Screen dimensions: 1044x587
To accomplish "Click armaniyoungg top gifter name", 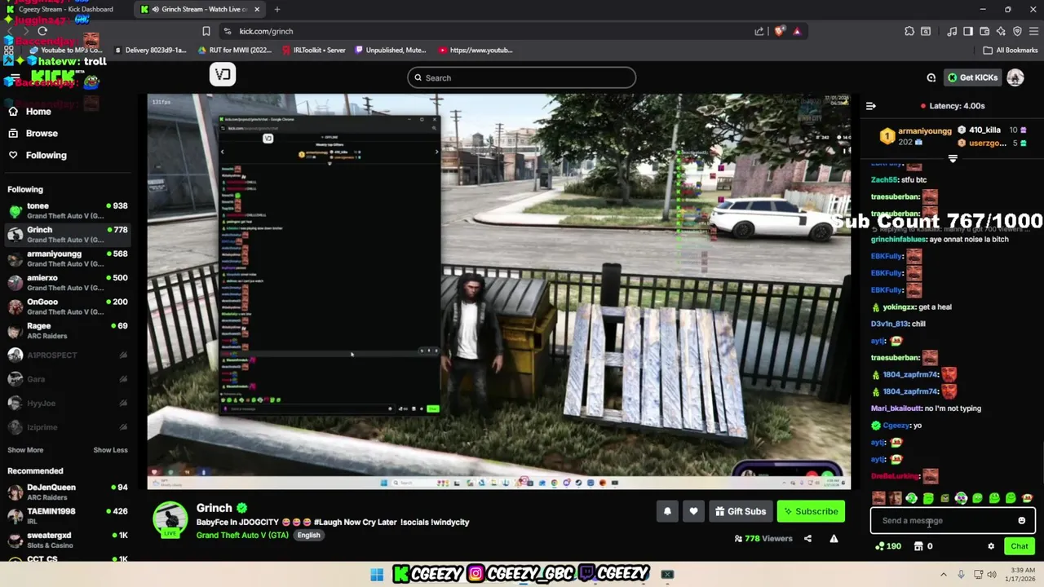I will click(924, 130).
